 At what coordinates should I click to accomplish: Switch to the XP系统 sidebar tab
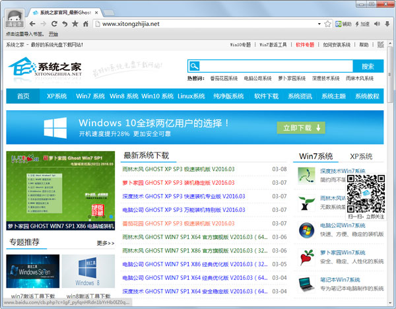361,156
